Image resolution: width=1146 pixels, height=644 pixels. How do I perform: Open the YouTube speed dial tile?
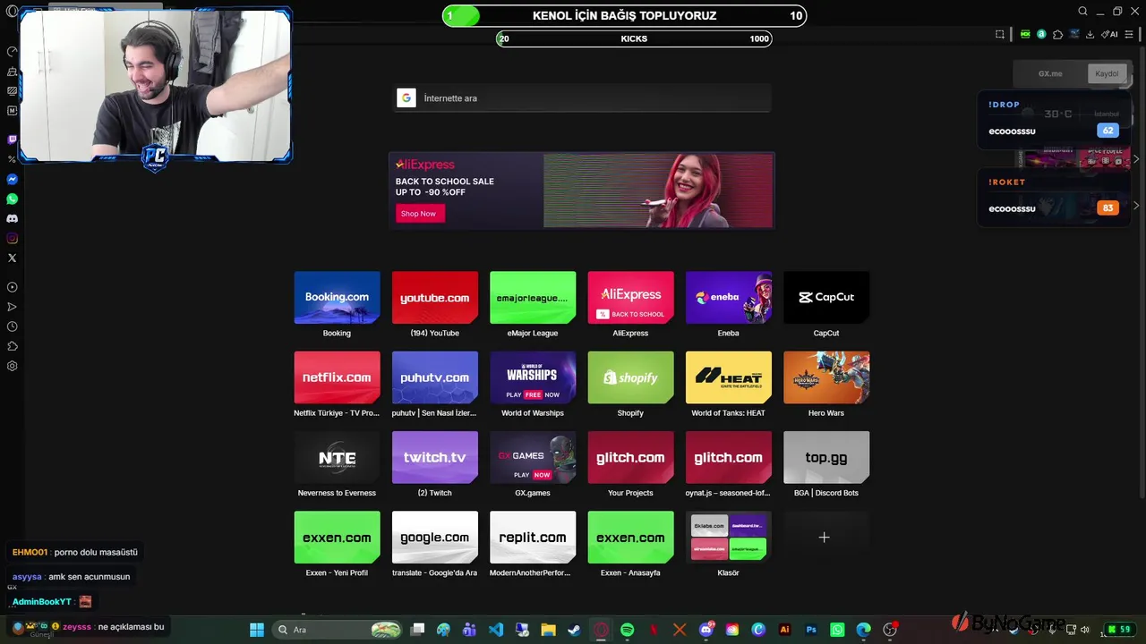(x=435, y=297)
